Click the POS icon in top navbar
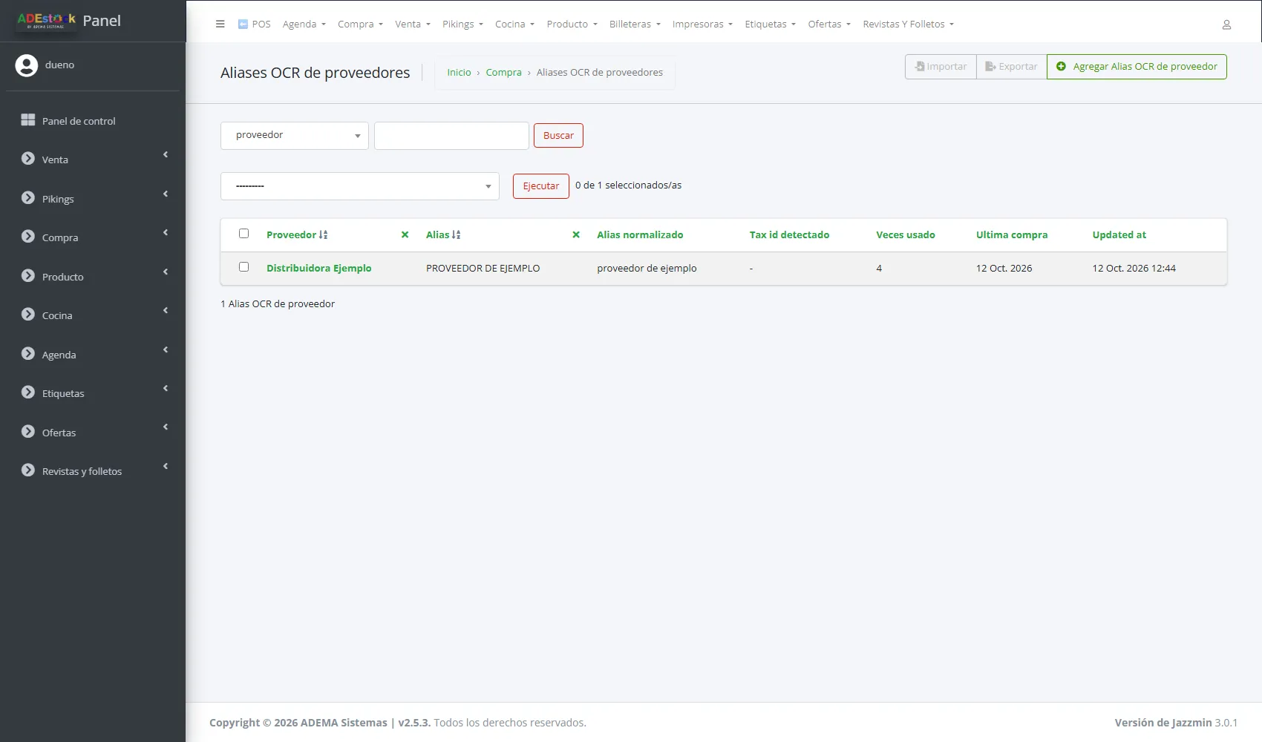The height and width of the screenshot is (742, 1262). [243, 24]
